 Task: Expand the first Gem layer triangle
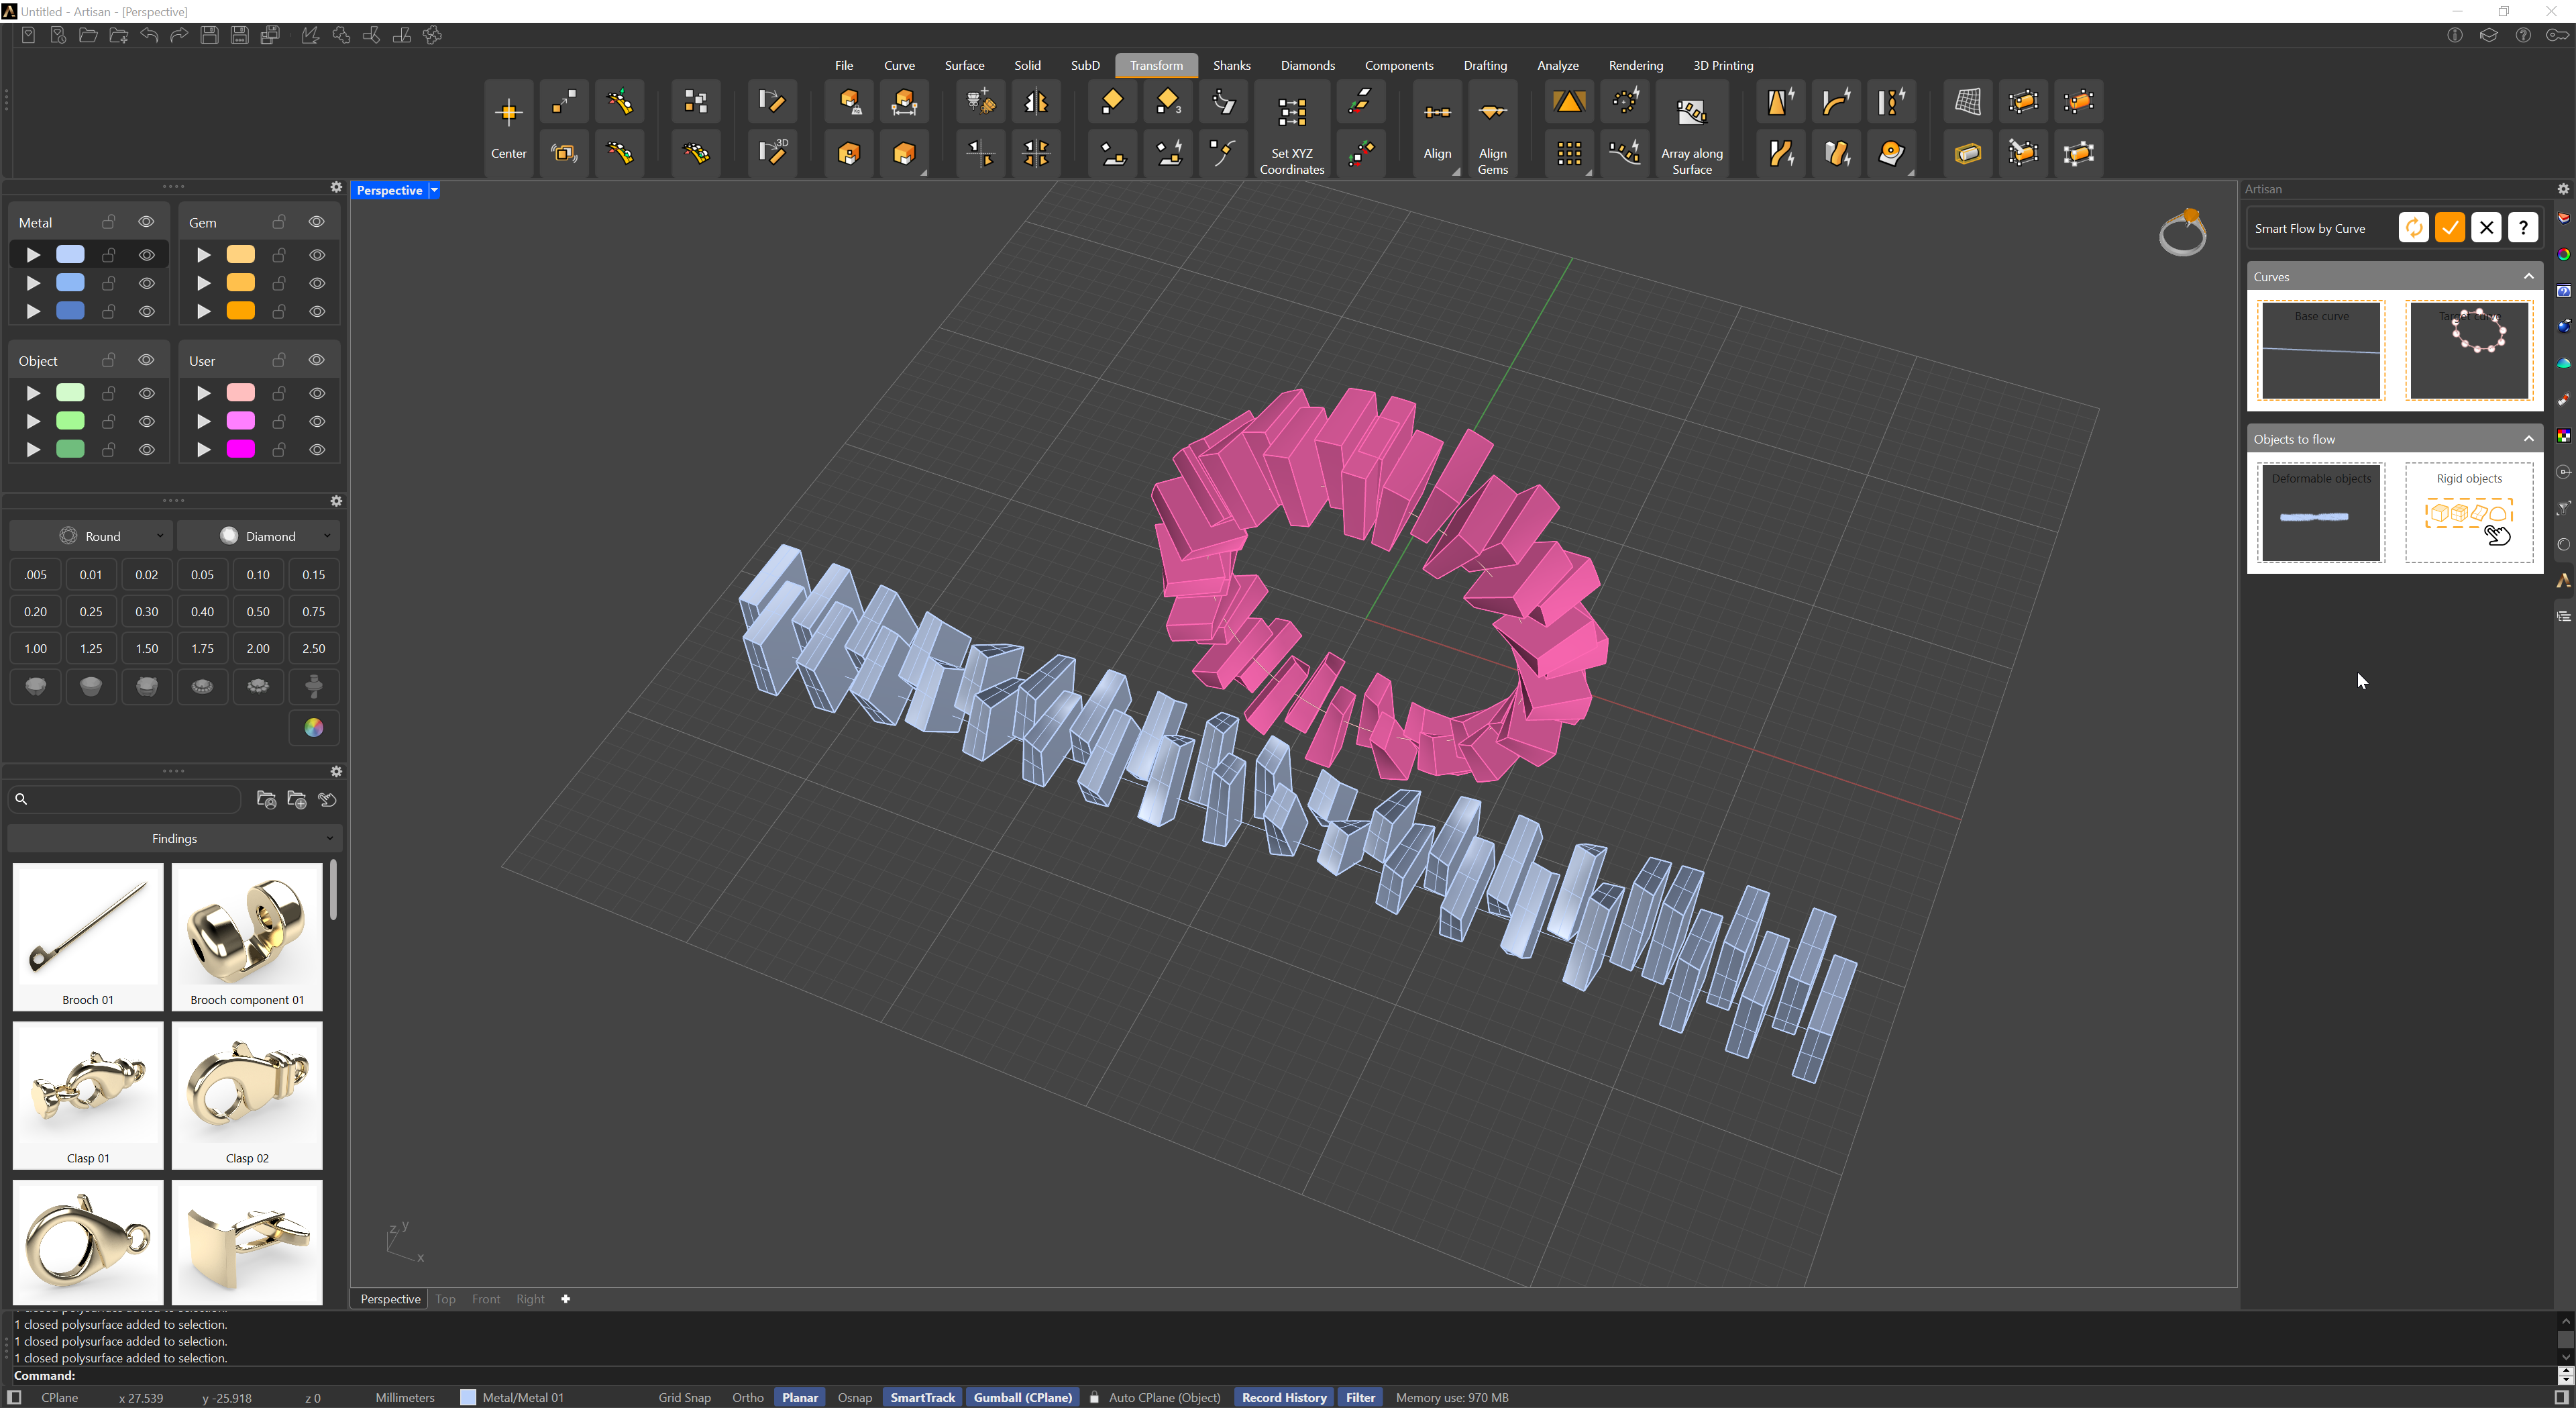coord(203,255)
